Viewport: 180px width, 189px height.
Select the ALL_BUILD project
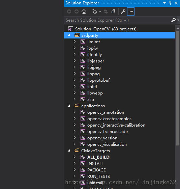(98, 157)
